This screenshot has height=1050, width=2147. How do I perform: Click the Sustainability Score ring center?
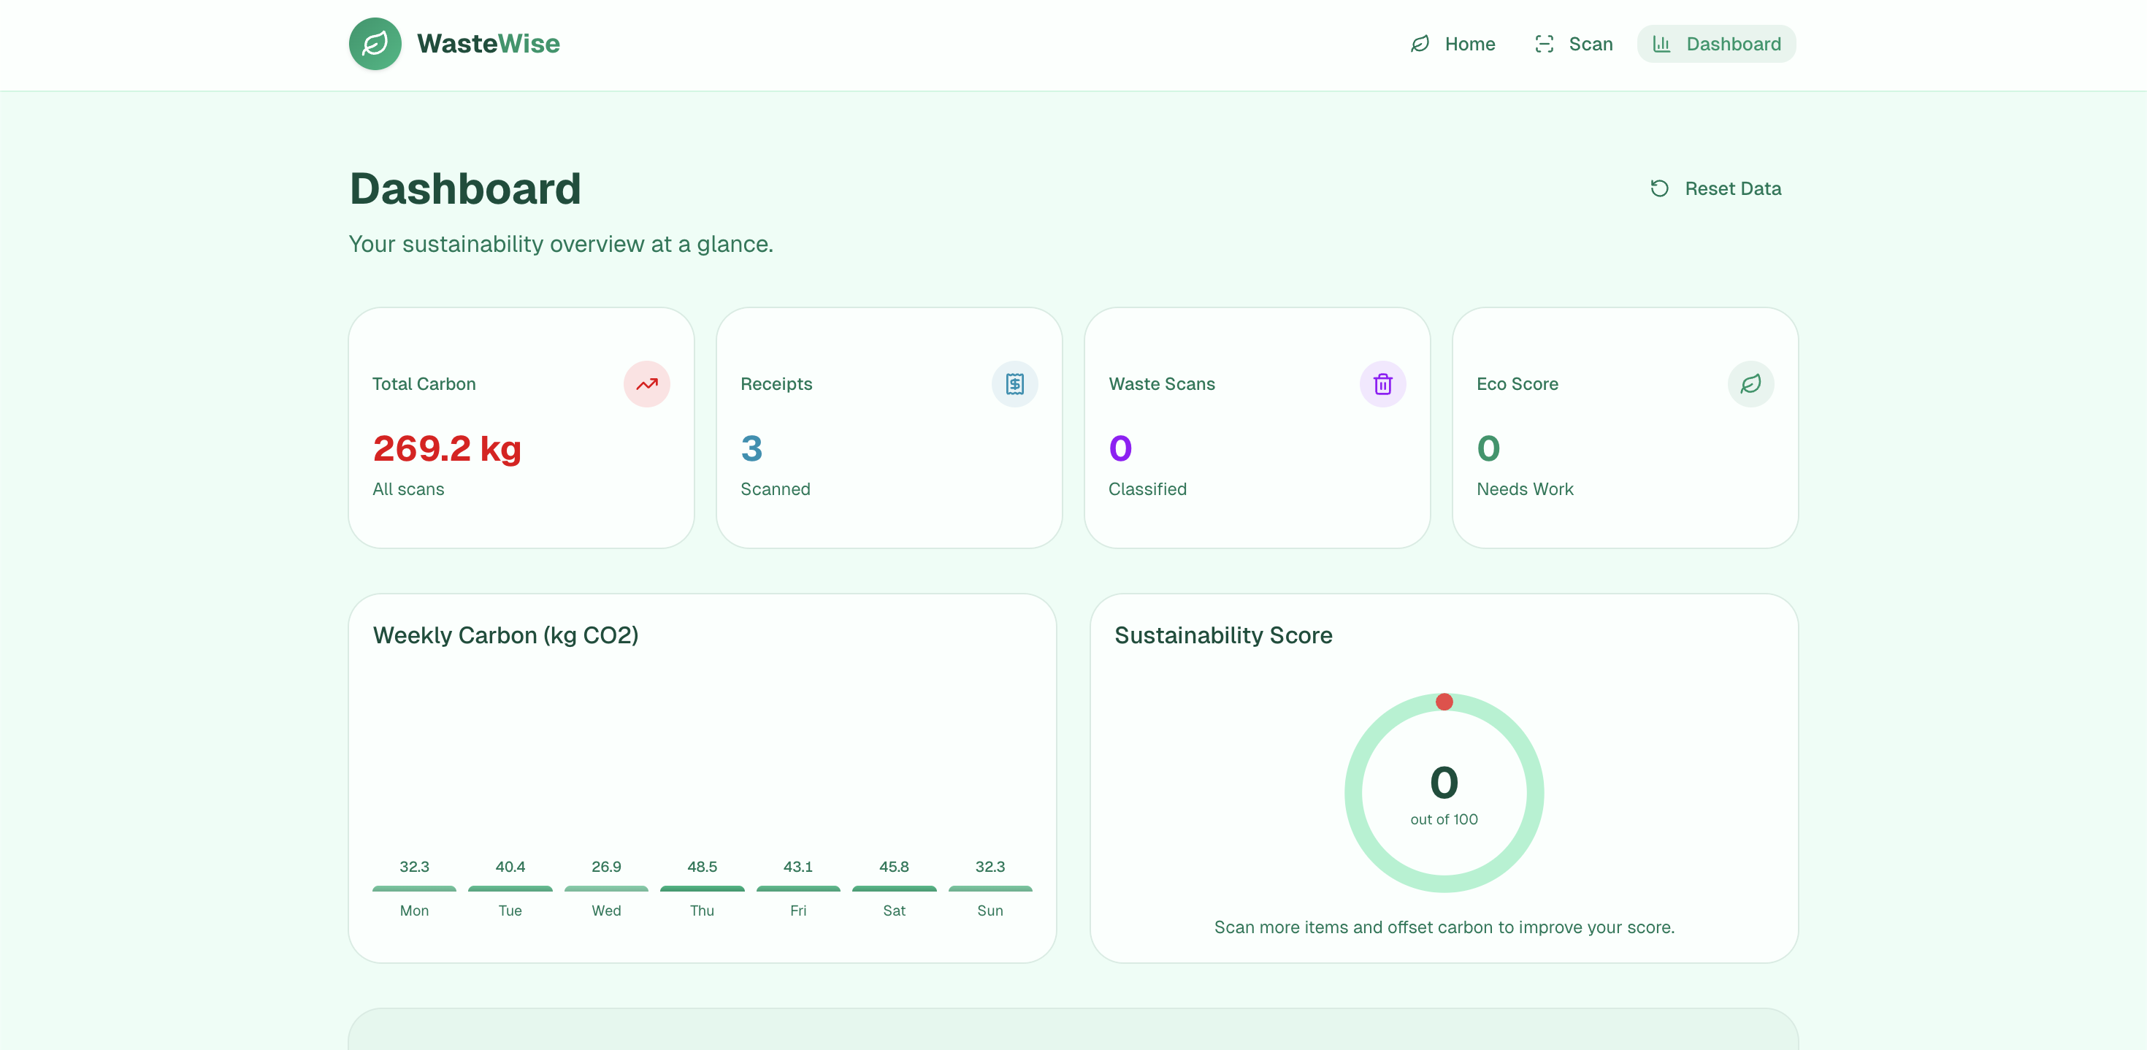click(x=1444, y=792)
